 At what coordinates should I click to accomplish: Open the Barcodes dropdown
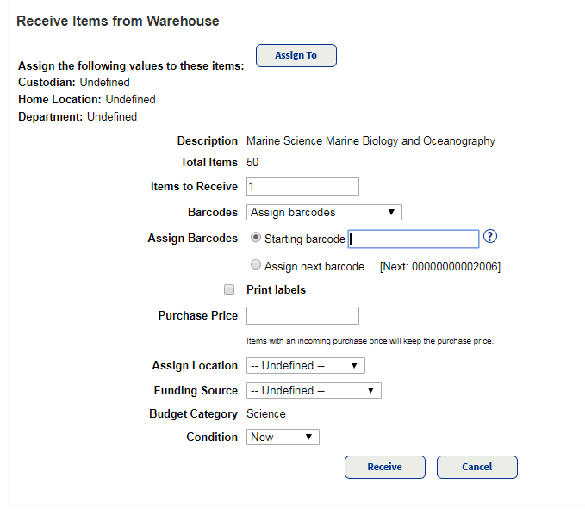(x=324, y=212)
